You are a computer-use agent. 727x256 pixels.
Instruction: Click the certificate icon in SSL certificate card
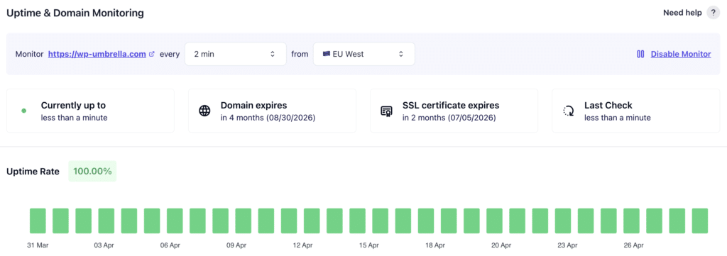click(386, 111)
